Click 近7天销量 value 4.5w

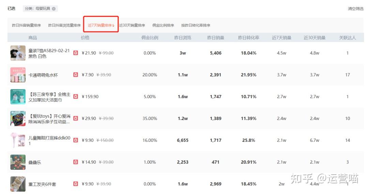281,53
